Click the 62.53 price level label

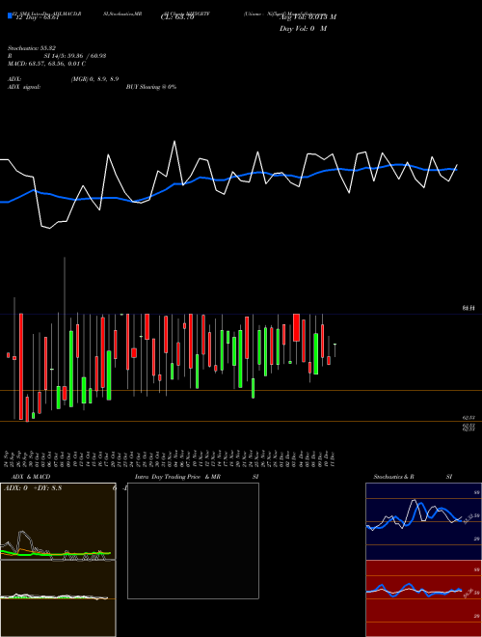pos(469,418)
